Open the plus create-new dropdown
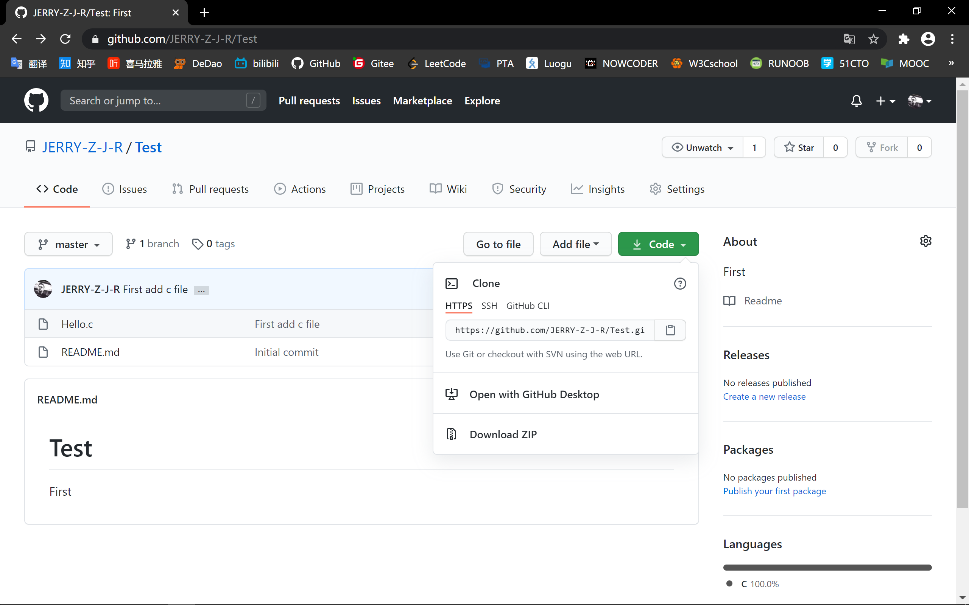Screen dimensions: 969x605 click(x=885, y=101)
